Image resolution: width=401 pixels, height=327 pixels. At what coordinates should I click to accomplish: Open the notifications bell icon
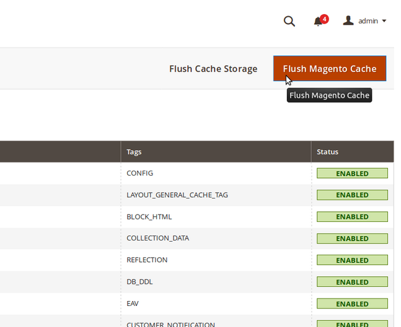pyautogui.click(x=318, y=21)
